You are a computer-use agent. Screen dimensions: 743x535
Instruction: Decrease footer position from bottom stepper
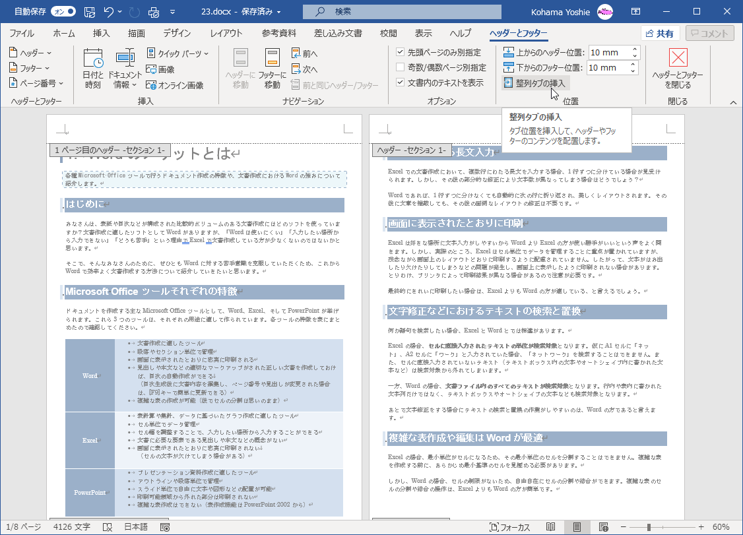633,71
